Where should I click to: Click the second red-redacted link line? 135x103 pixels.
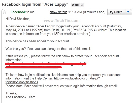pyautogui.click(x=34, y=67)
